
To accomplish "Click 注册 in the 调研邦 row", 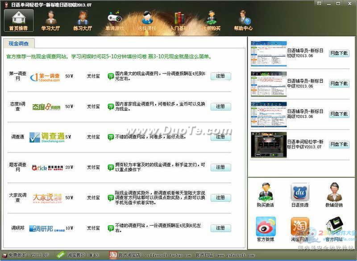I will point(220,228).
